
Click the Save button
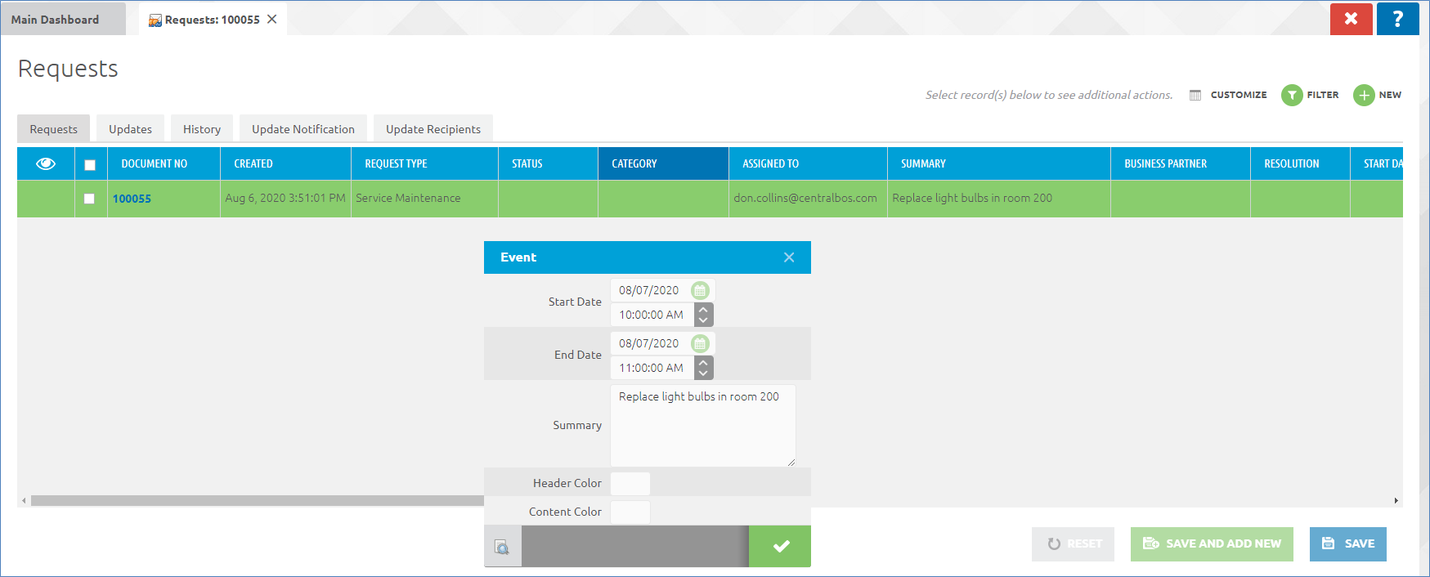(x=1347, y=543)
